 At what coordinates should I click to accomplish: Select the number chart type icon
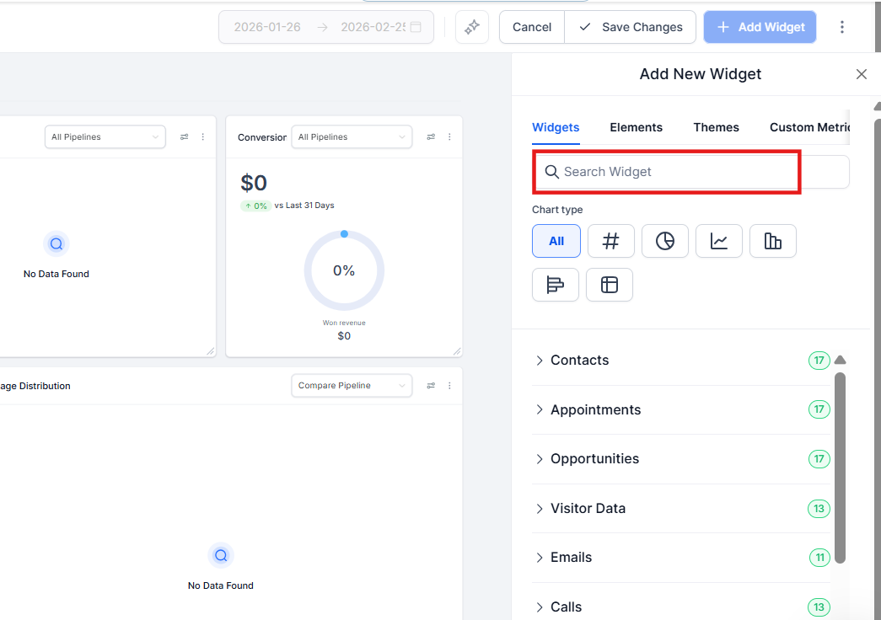pos(611,241)
